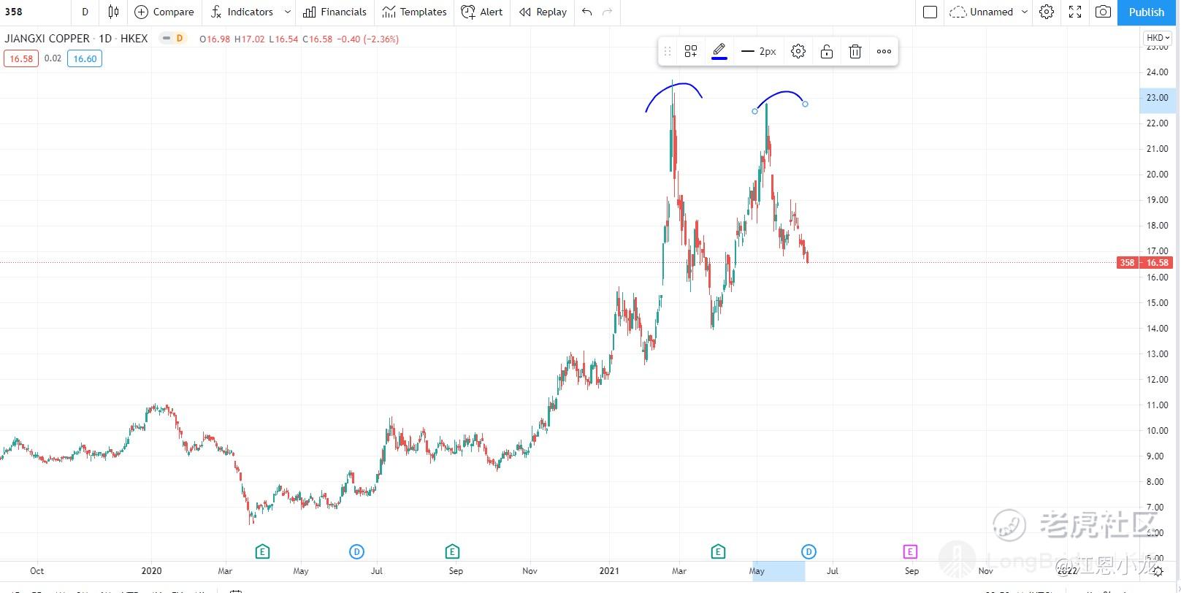Viewport: 1181px width, 593px height.
Task: Delete the selected drawing with trash icon
Action: [x=855, y=51]
